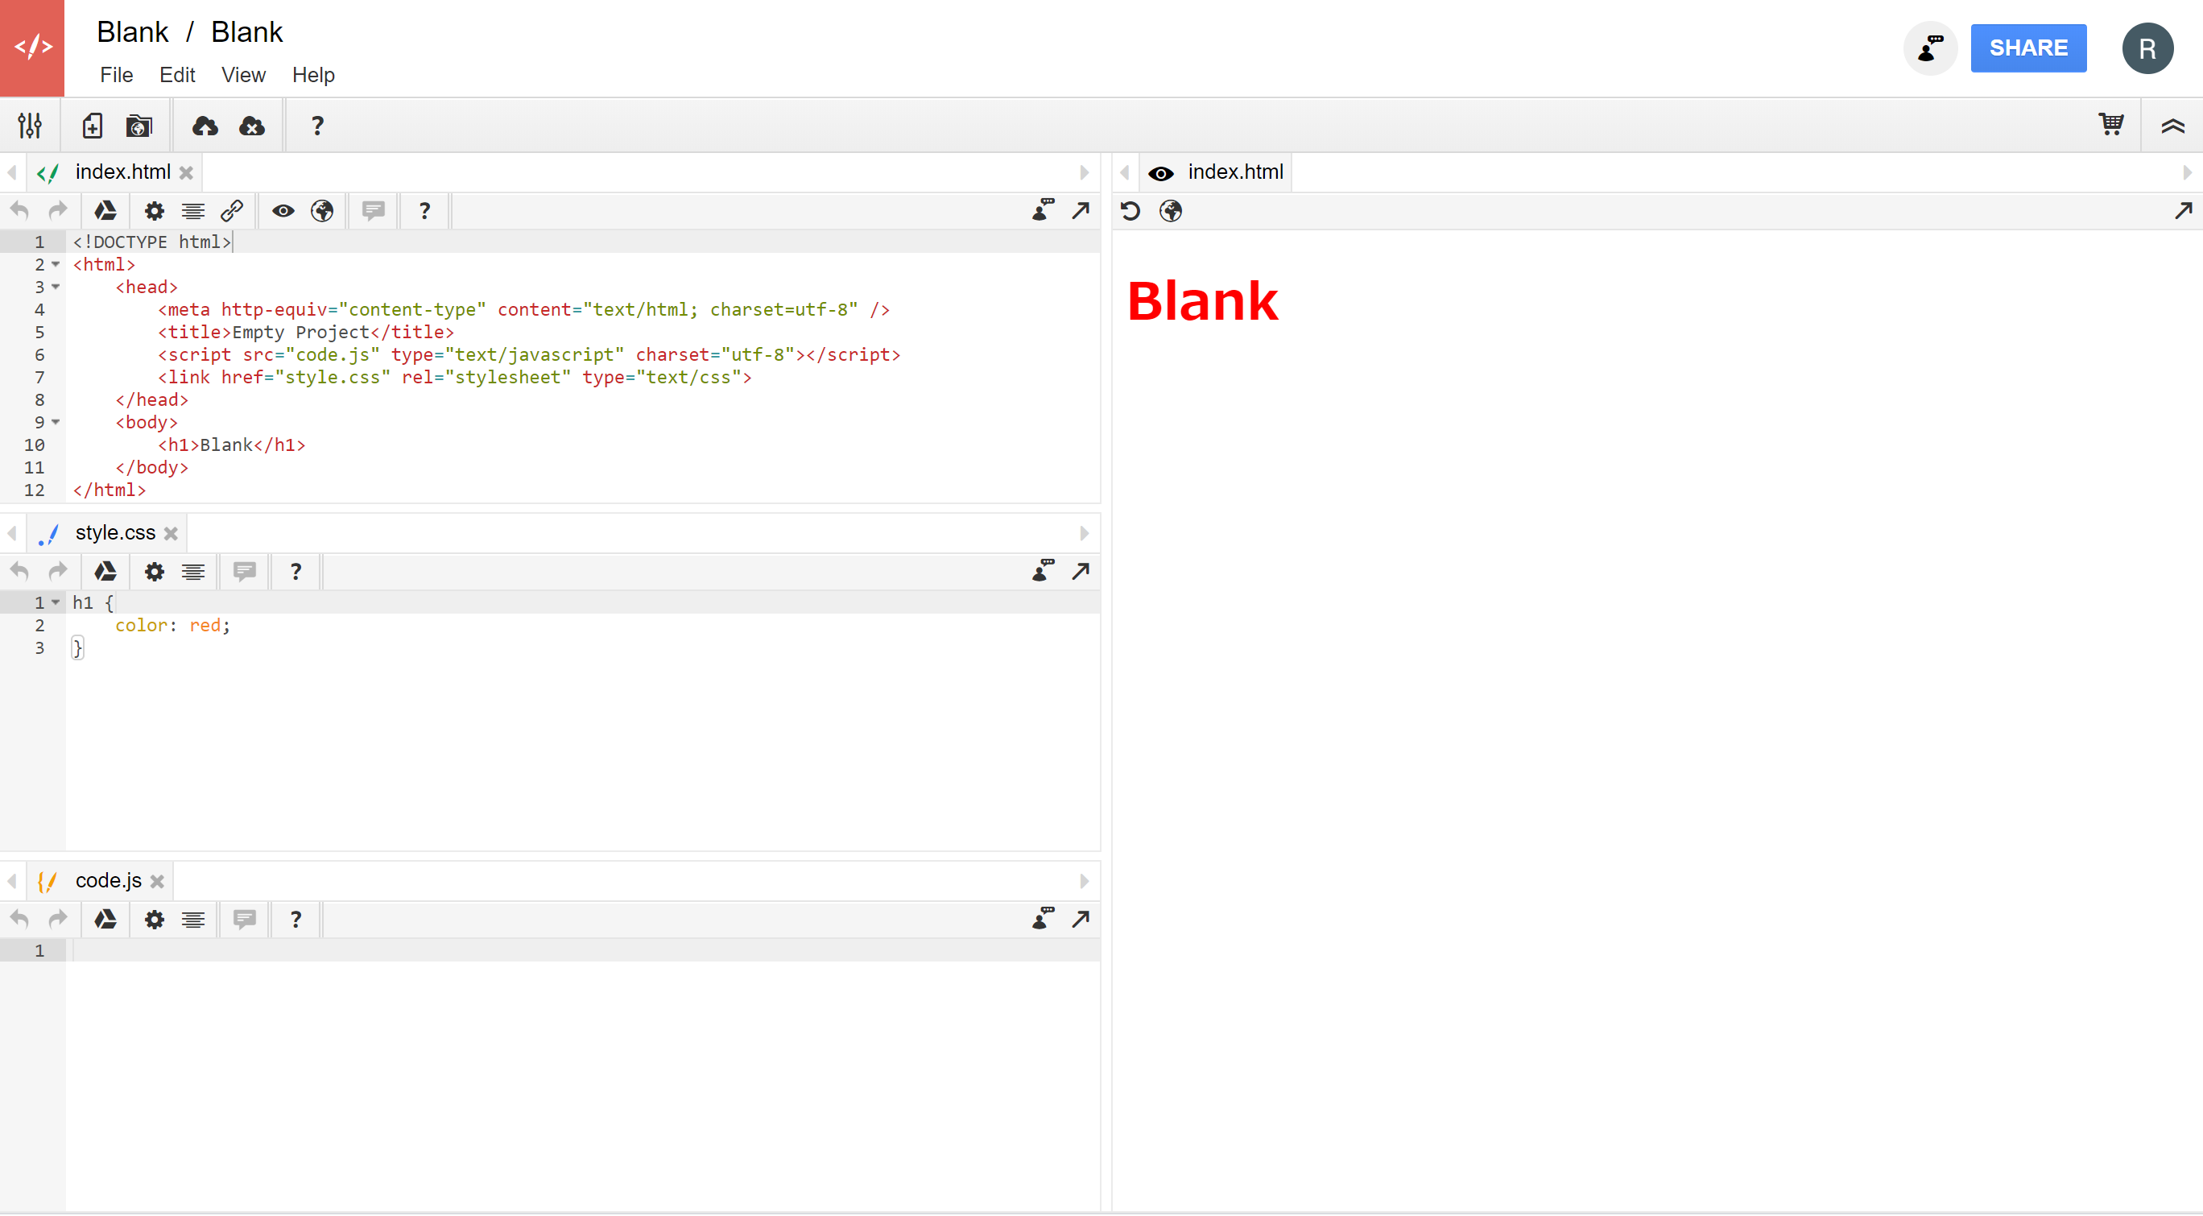The image size is (2203, 1216).
Task: Close the style.css tab
Action: (171, 534)
